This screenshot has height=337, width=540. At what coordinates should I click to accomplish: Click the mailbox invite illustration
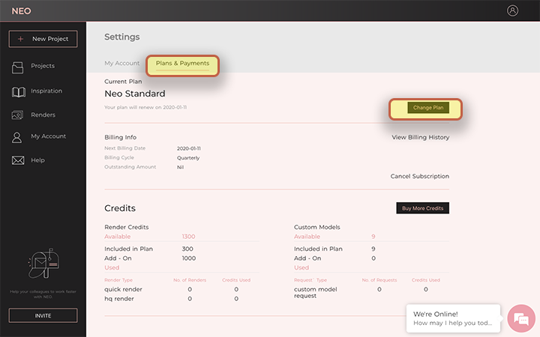click(43, 264)
